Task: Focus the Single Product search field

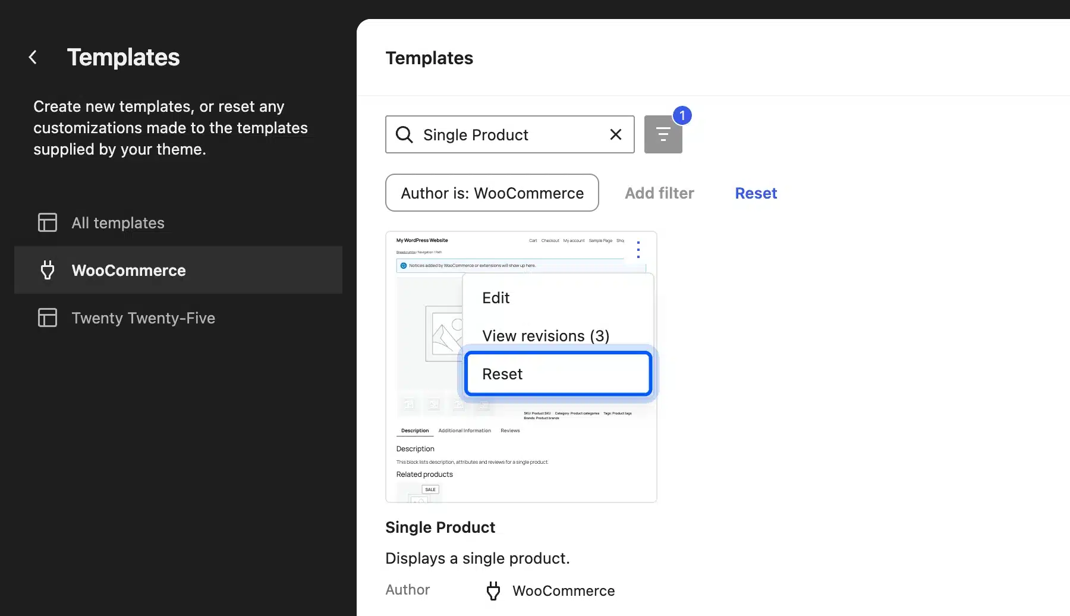Action: 510,134
